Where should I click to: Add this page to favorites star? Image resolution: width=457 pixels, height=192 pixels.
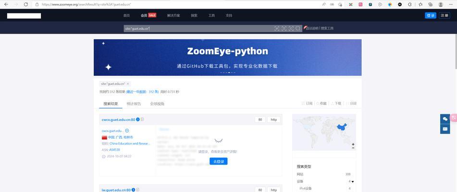tap(340, 4)
